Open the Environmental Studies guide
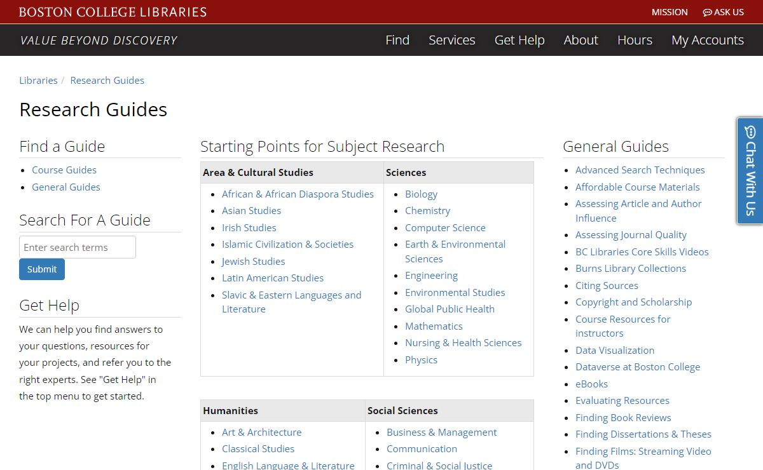Viewport: 763px width, 470px height. [455, 292]
